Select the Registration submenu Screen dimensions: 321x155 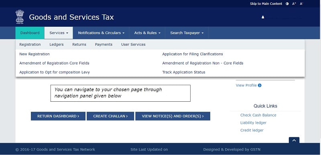coord(30,44)
